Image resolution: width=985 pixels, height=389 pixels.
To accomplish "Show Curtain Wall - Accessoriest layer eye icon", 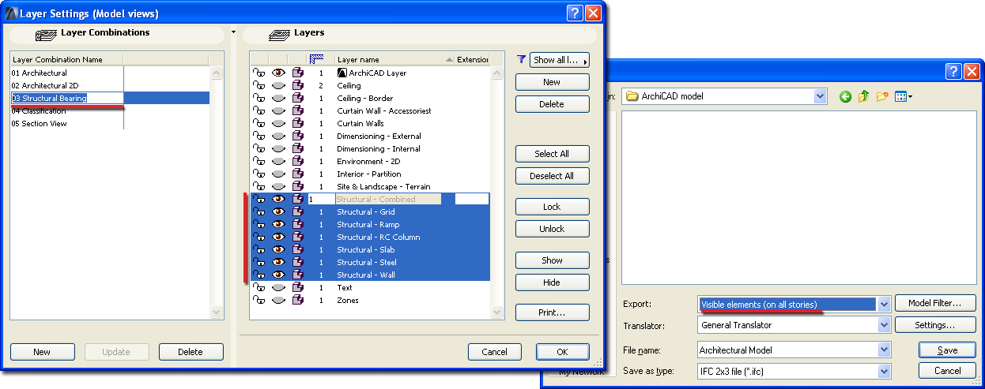I will pos(278,111).
